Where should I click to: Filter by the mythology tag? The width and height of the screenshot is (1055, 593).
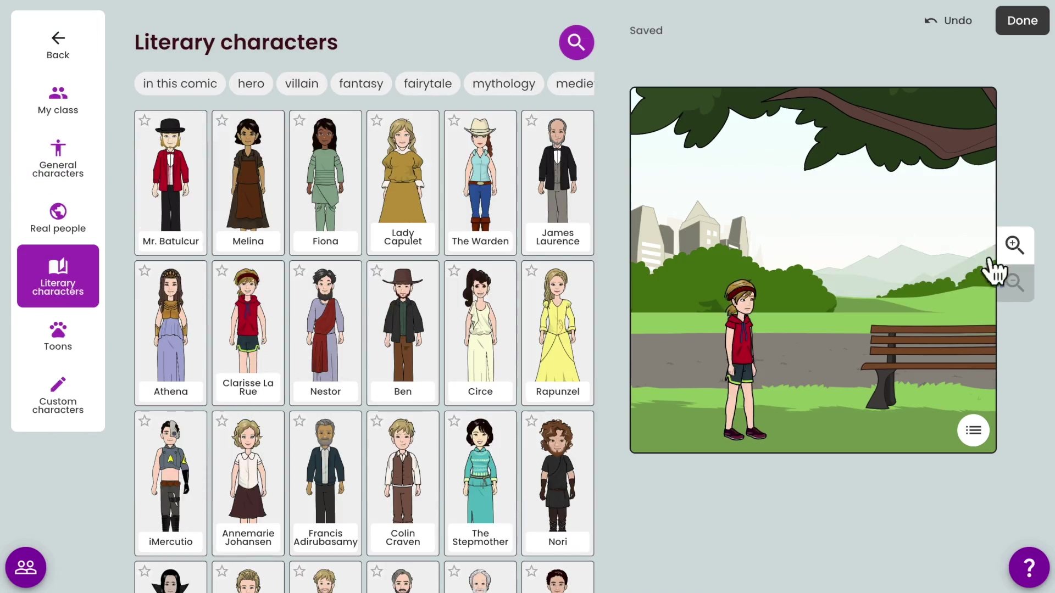pyautogui.click(x=503, y=83)
